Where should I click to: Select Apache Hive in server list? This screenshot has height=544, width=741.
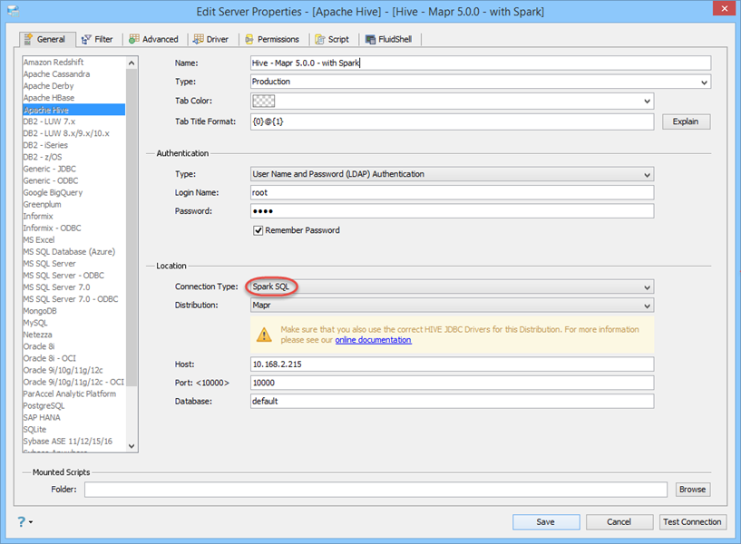pyautogui.click(x=73, y=110)
